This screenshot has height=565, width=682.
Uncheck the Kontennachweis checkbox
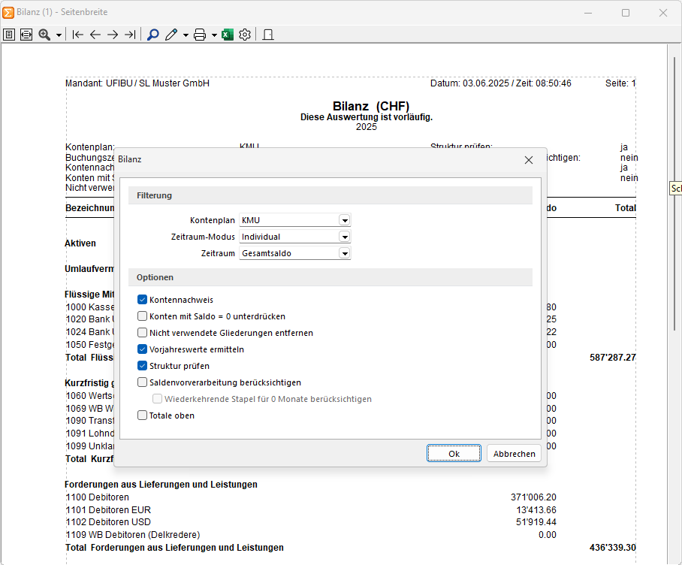(142, 300)
